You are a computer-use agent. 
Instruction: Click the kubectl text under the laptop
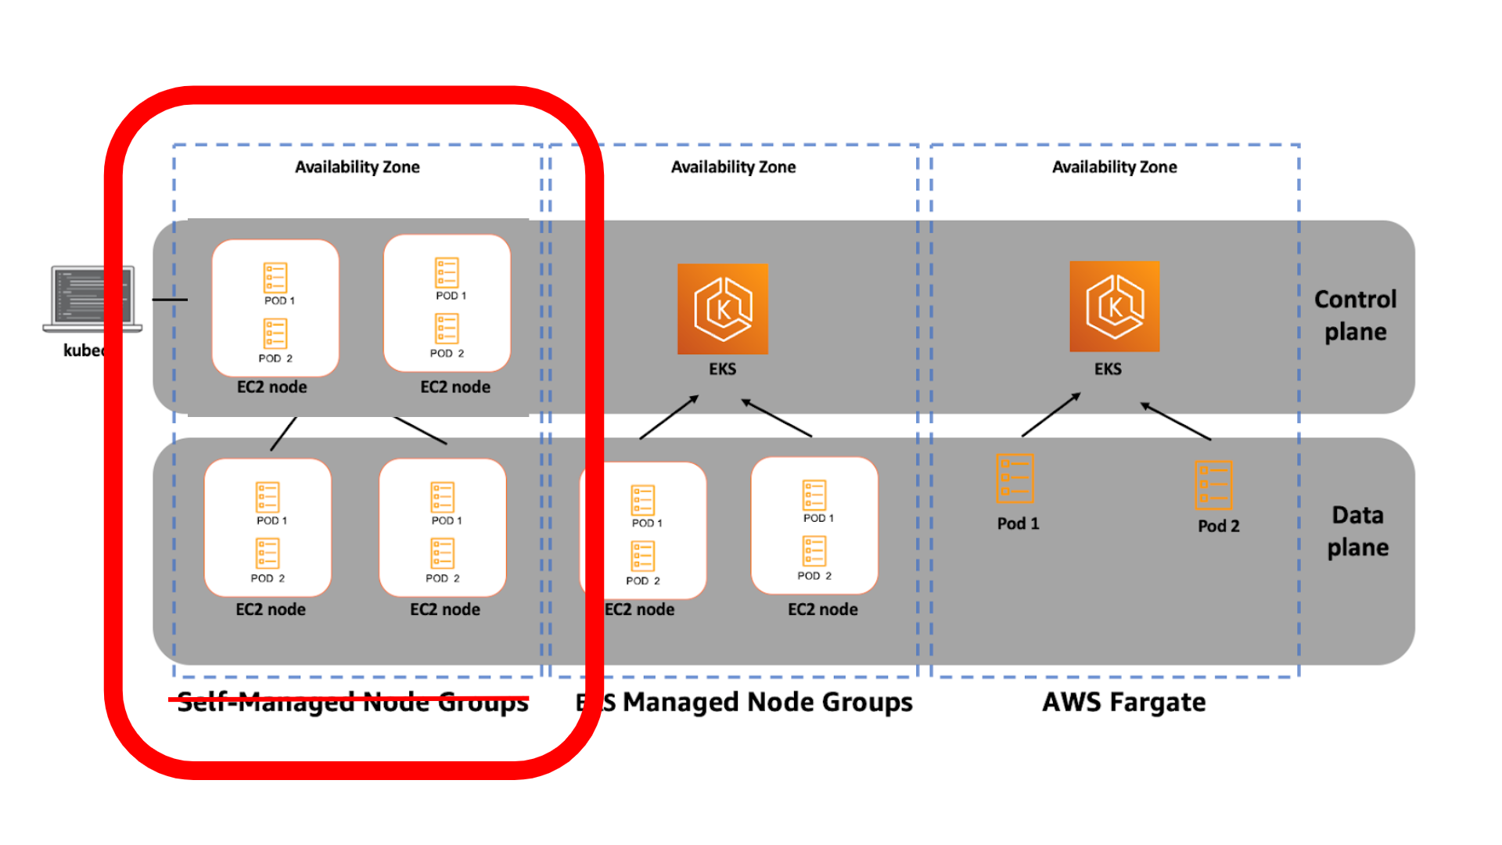(84, 350)
